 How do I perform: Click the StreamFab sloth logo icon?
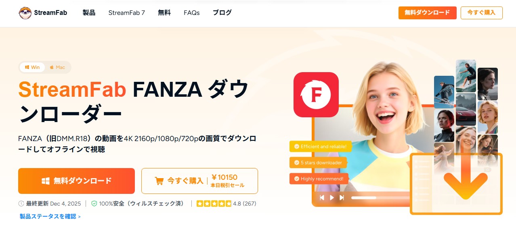tap(25, 13)
